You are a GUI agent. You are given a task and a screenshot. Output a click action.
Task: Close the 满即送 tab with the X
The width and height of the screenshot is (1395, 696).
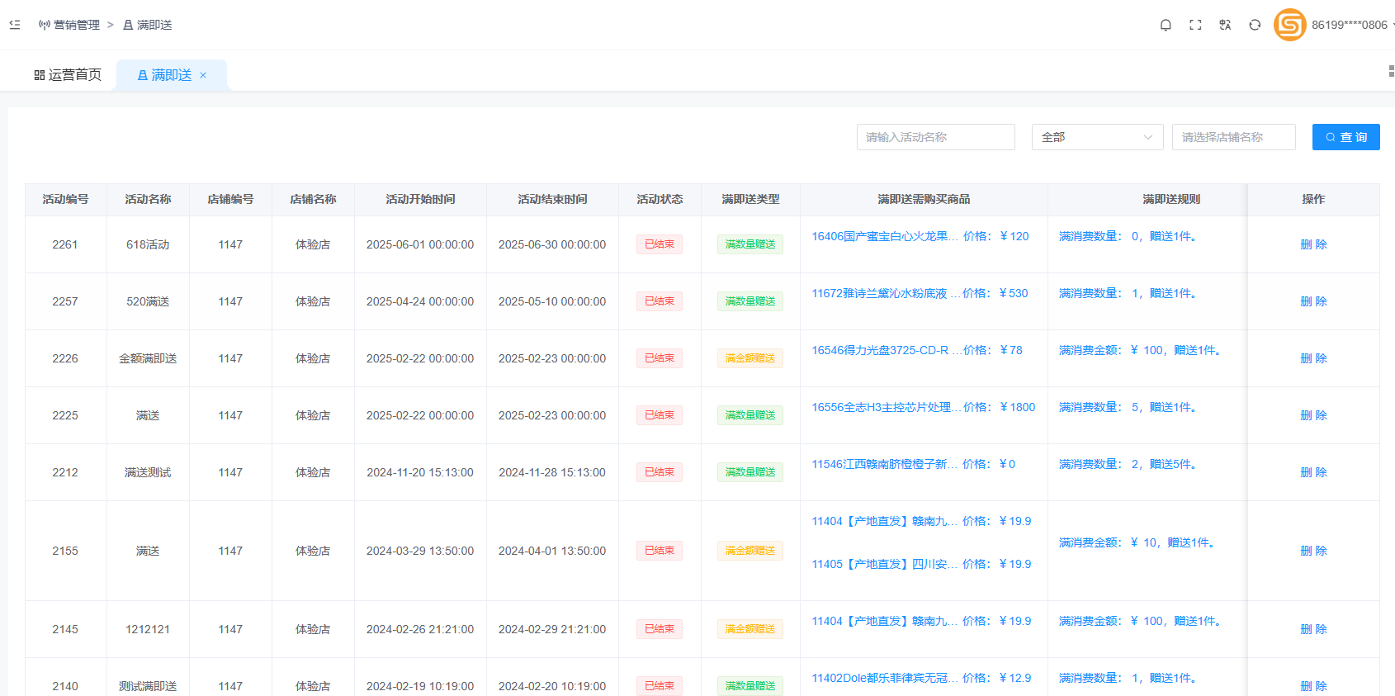tap(203, 75)
